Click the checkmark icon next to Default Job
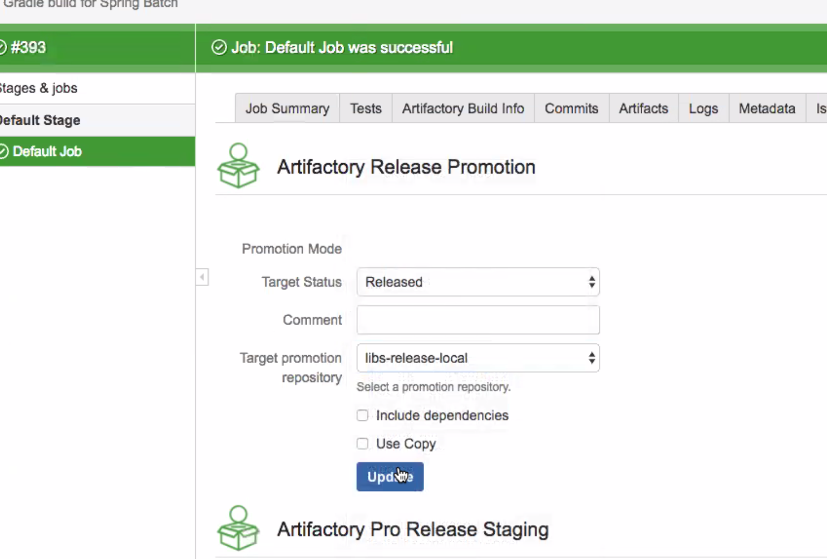827x559 pixels. pos(4,151)
